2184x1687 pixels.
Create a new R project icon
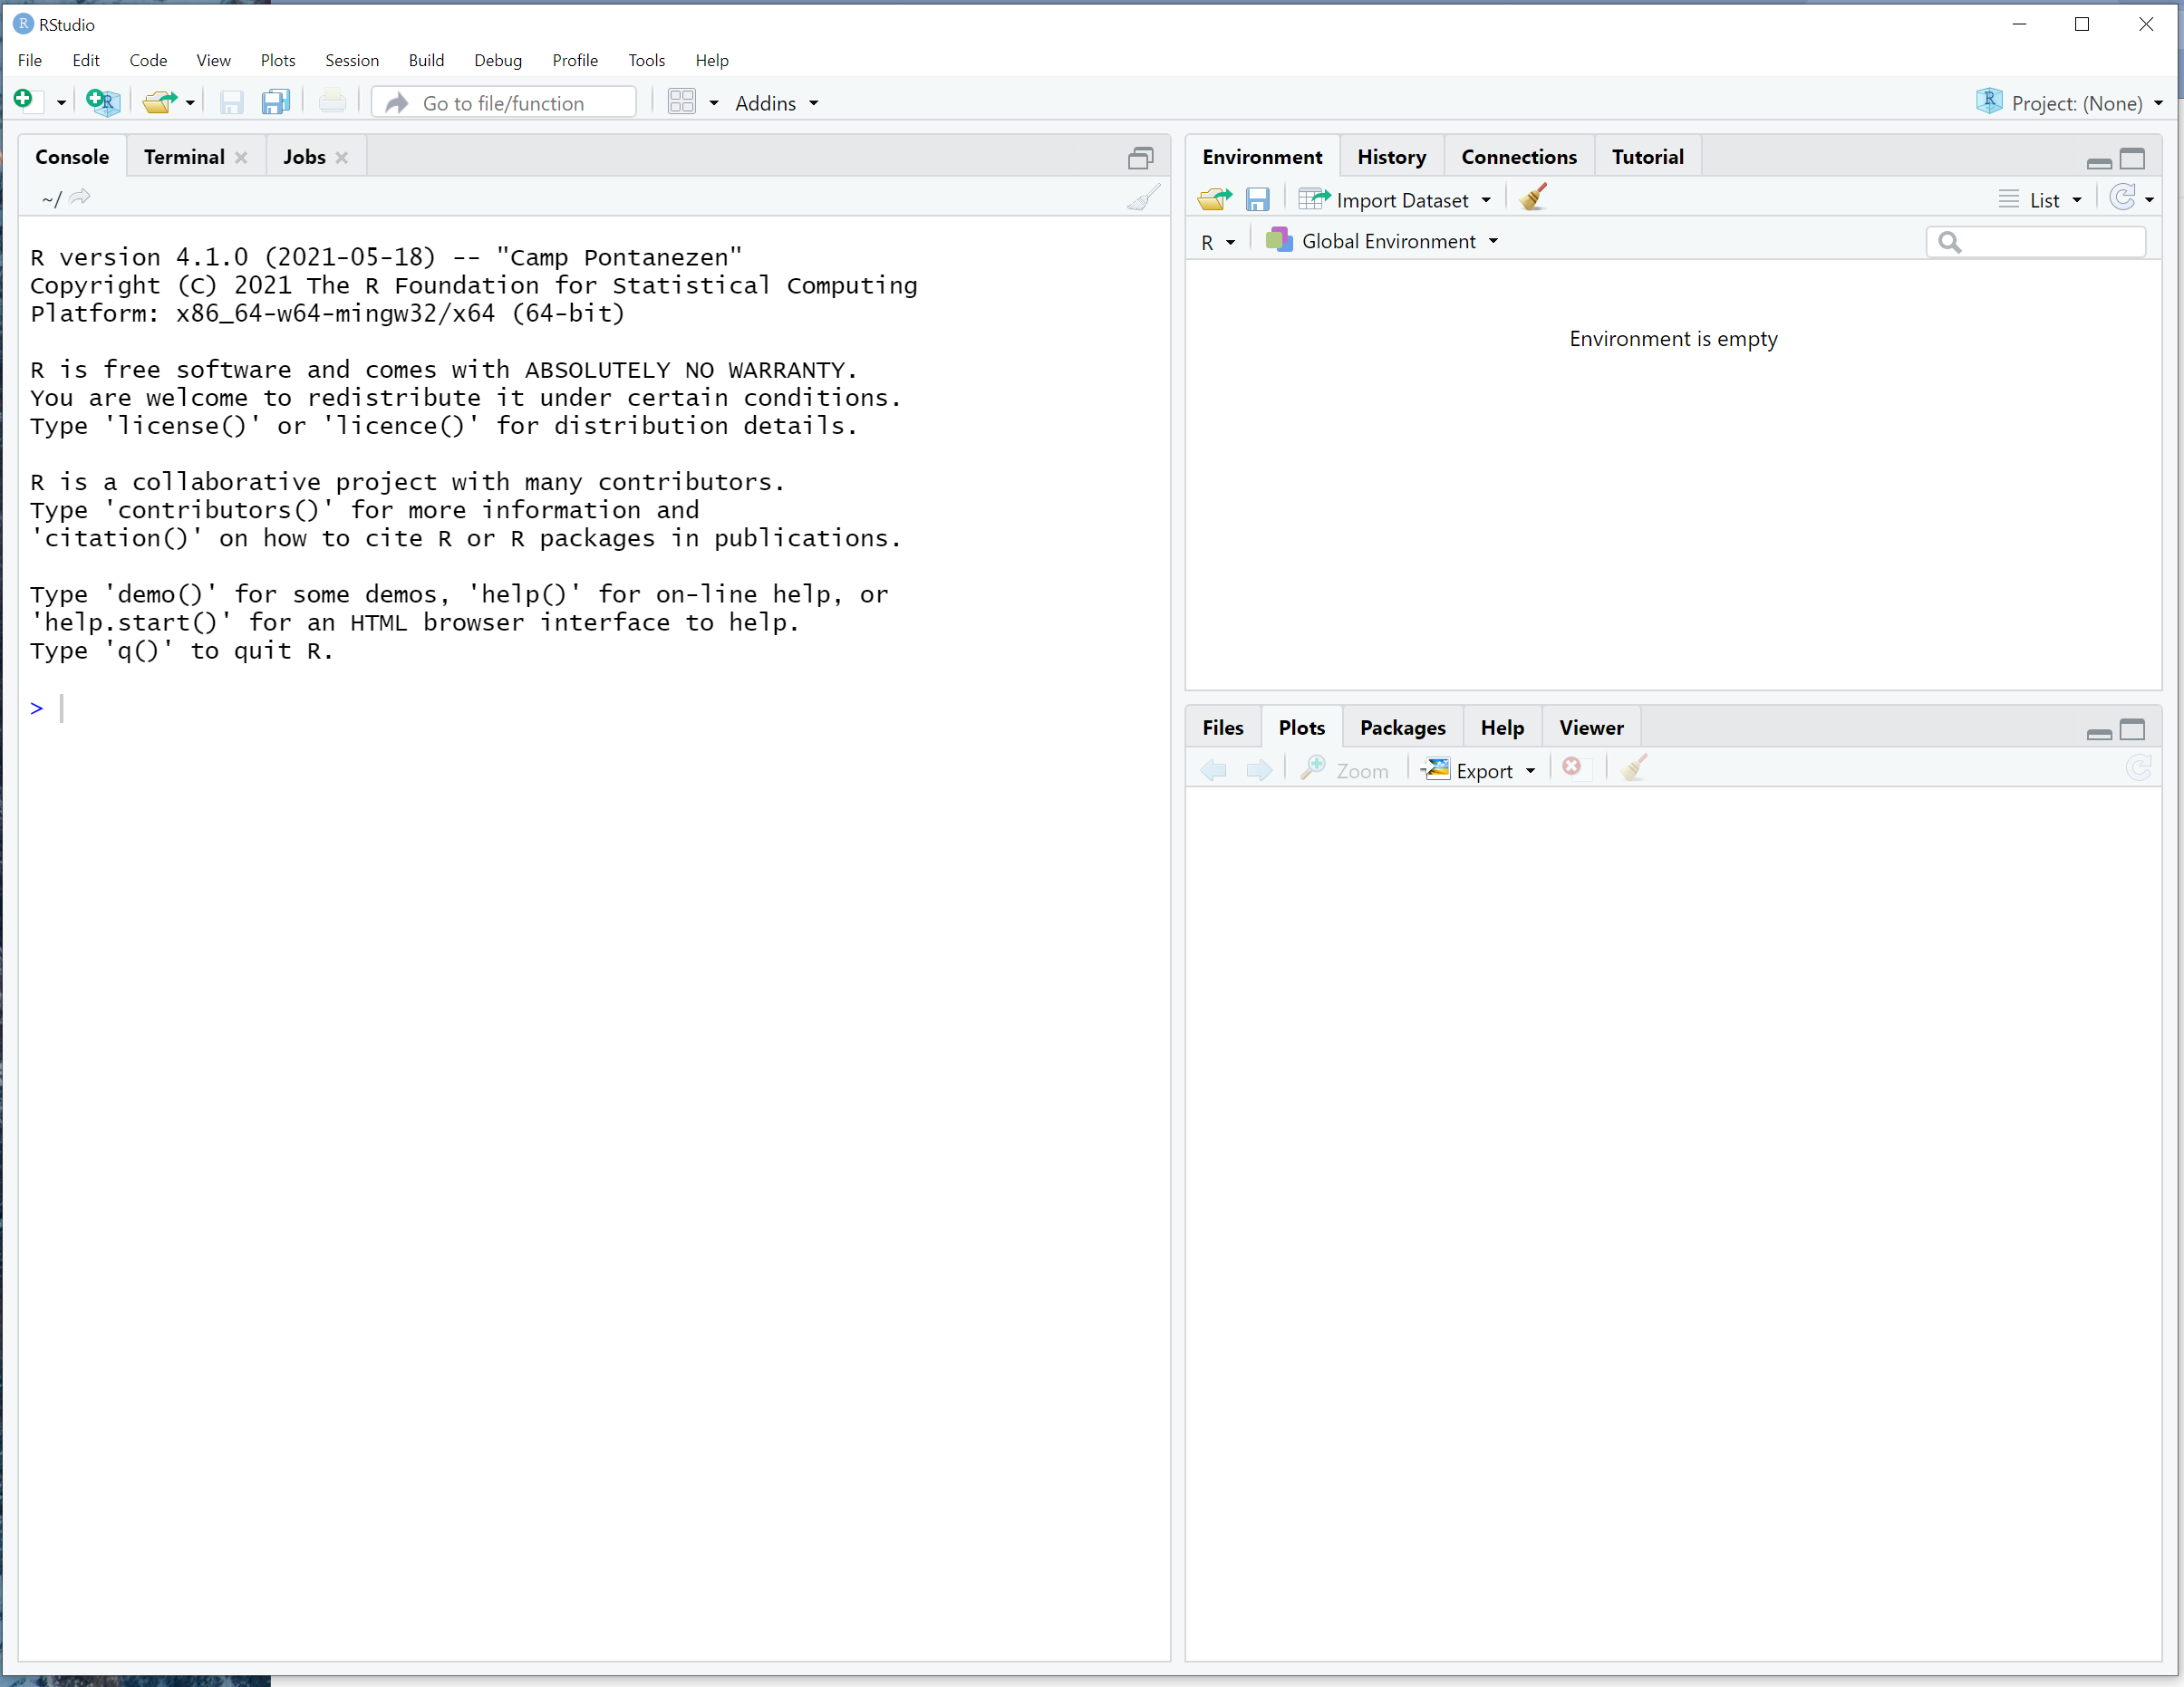pos(102,102)
